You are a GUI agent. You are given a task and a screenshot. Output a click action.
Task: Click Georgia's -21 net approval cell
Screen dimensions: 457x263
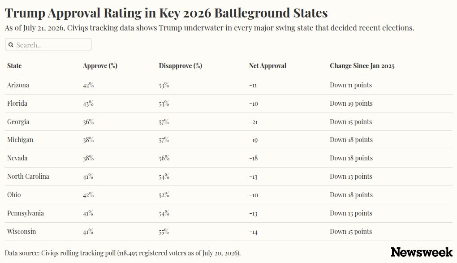coord(253,122)
